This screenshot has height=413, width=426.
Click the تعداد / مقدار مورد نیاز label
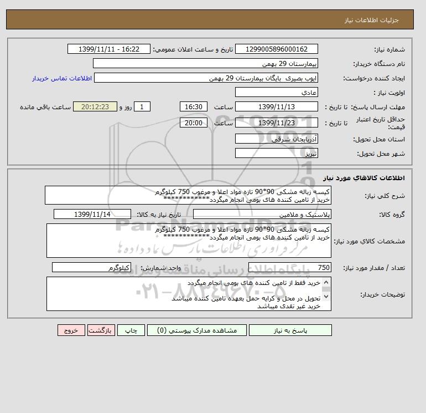click(x=374, y=268)
